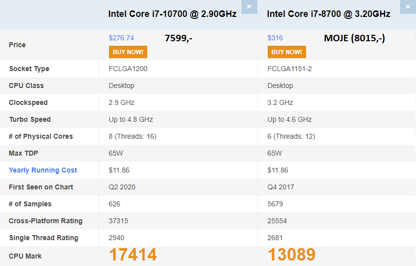Click the Turbo Speed row label
The image size is (416, 266).
coord(30,119)
